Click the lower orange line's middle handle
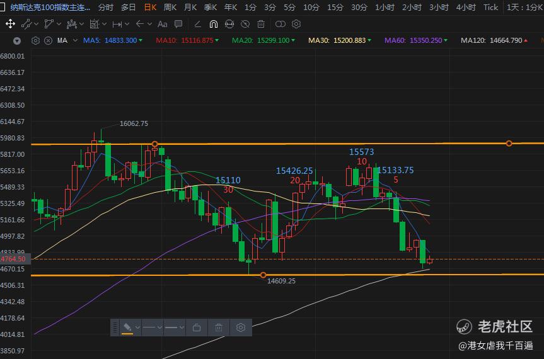The height and width of the screenshot is (359, 544). tap(263, 275)
